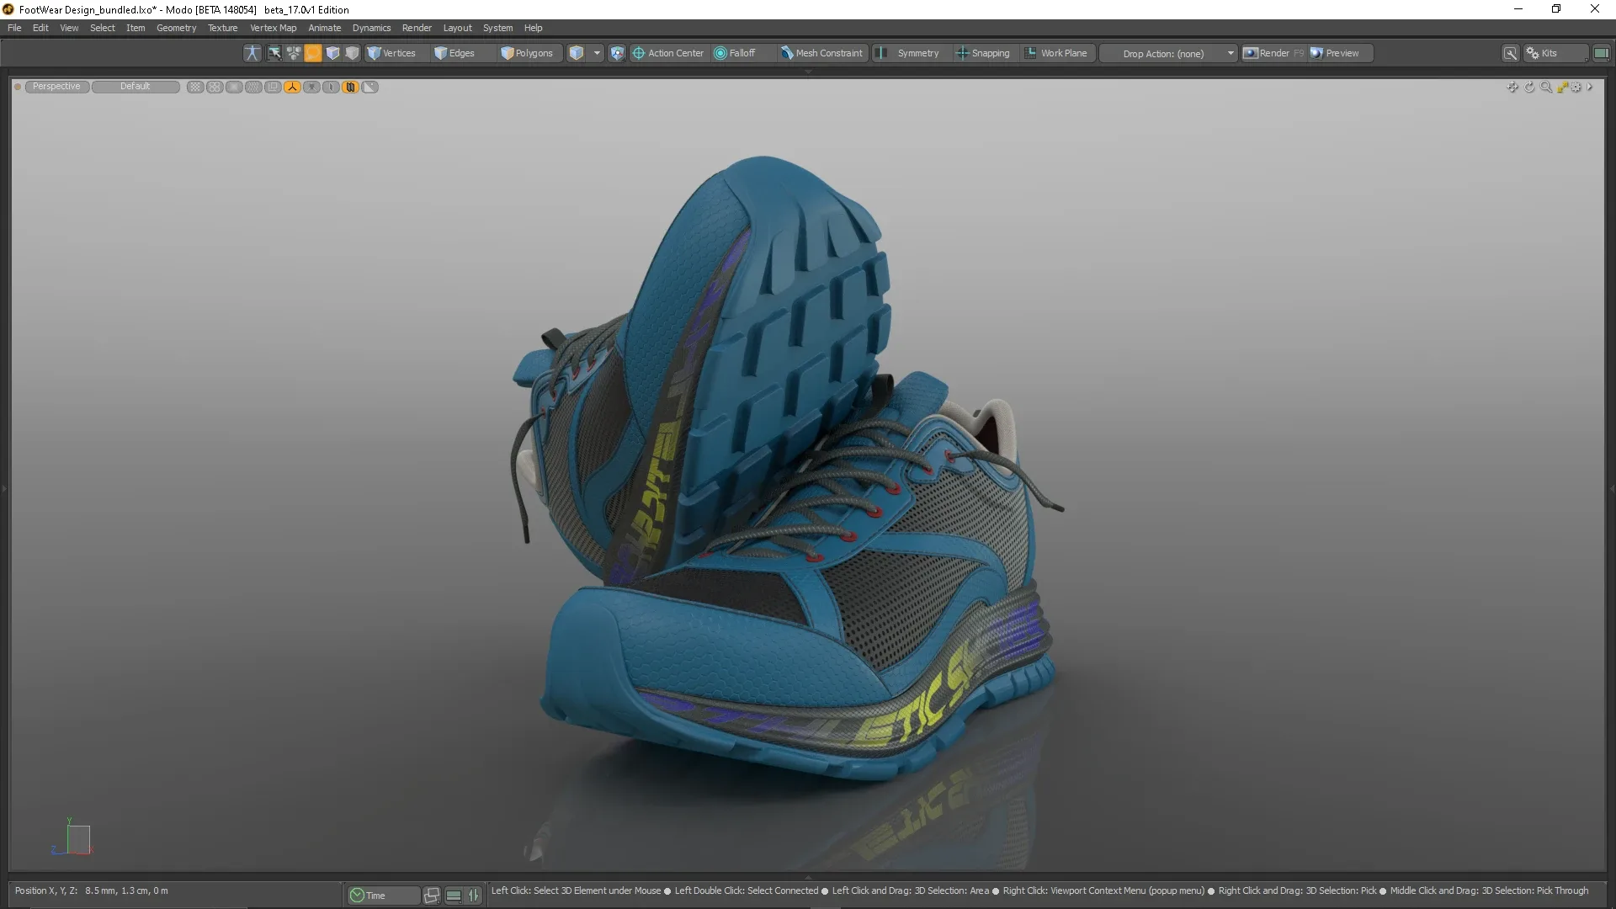The image size is (1616, 909).
Task: Toggle the highlighted orange lasso selection icon
Action: pos(313,53)
